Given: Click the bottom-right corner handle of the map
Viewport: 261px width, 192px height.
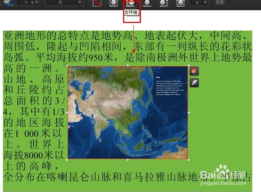Looking at the screenshot, I should [x=189, y=160].
